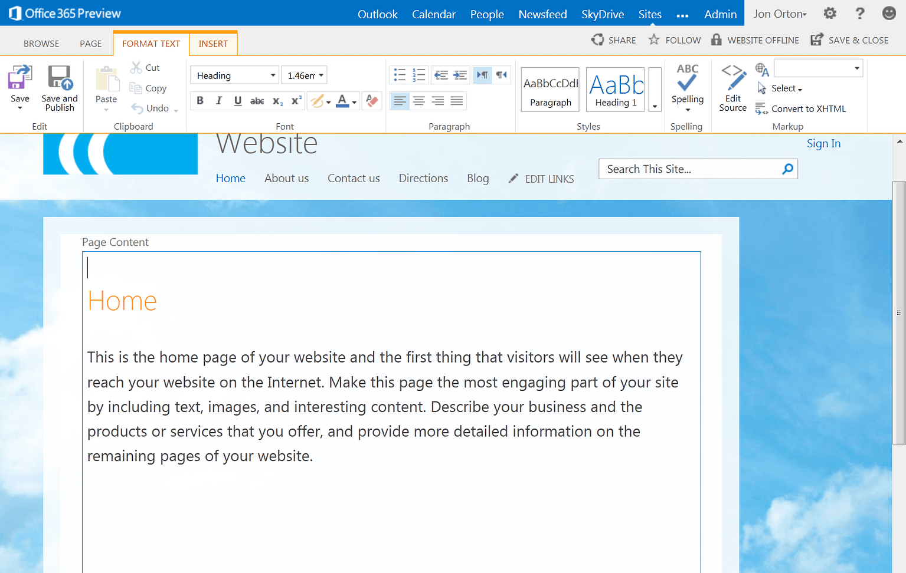Toggle underline formatting

click(237, 101)
